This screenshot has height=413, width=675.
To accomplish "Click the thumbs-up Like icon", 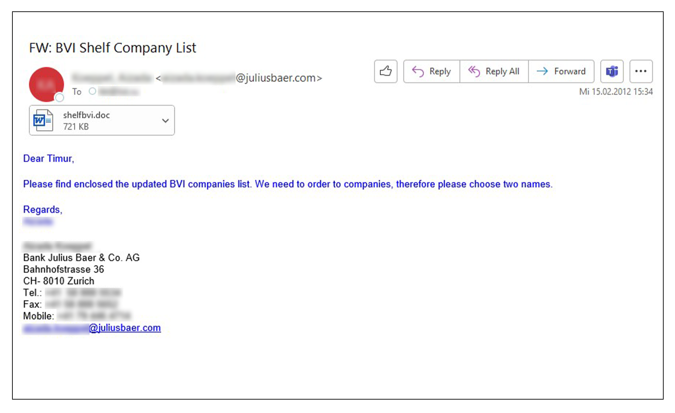I will [x=386, y=71].
